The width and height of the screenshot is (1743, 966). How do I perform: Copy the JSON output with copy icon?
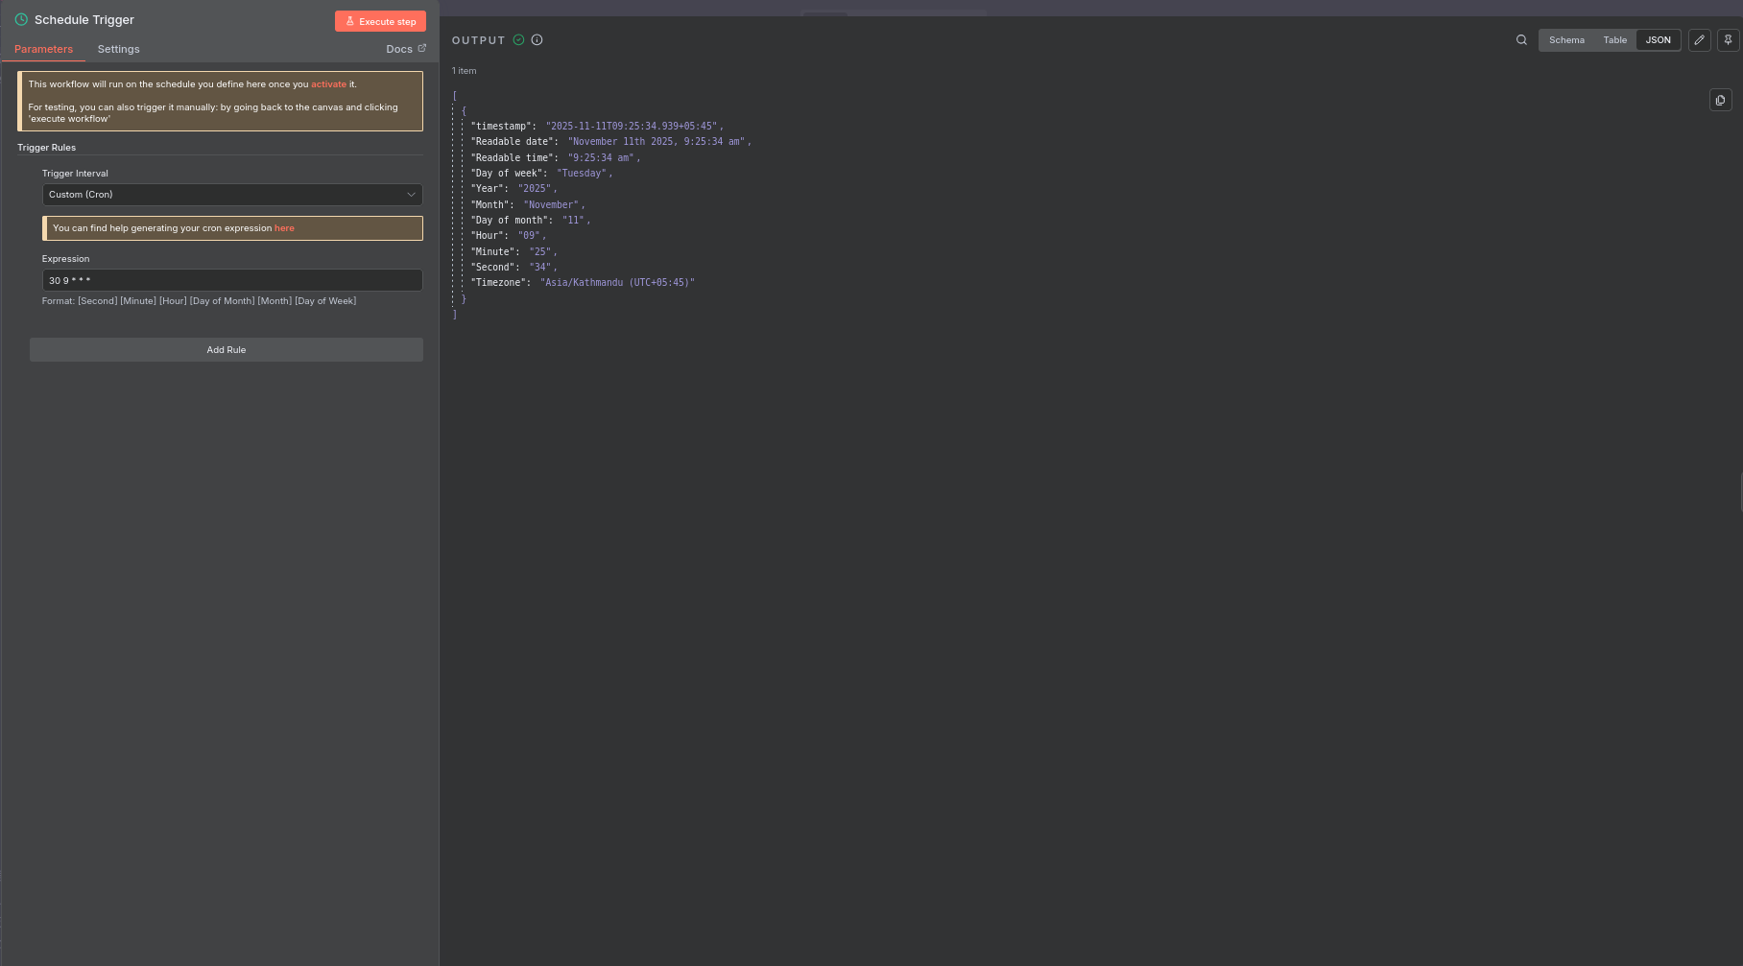(1720, 100)
